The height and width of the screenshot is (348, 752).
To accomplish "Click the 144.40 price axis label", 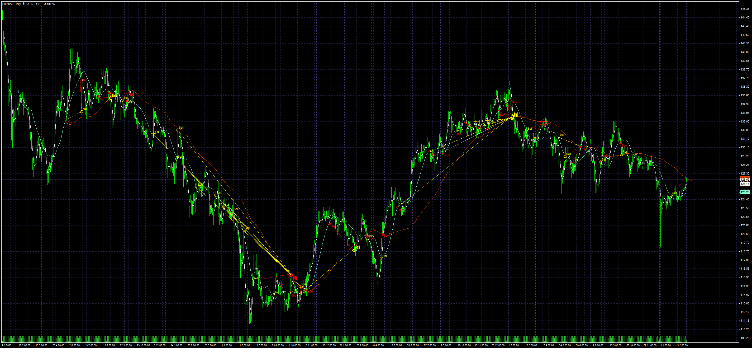I will 745,17.
